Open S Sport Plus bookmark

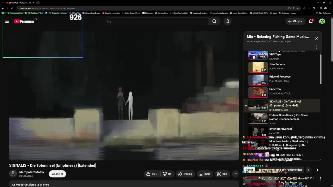[x=179, y=13]
